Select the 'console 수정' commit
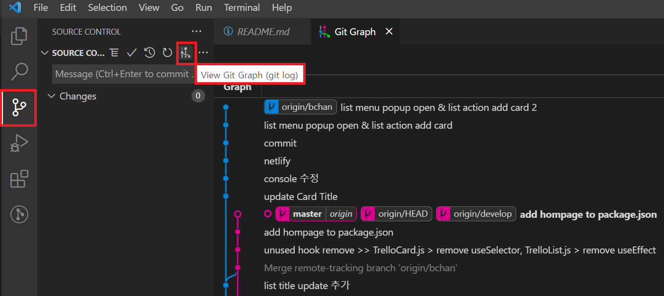This screenshot has width=664, height=296. [x=291, y=179]
